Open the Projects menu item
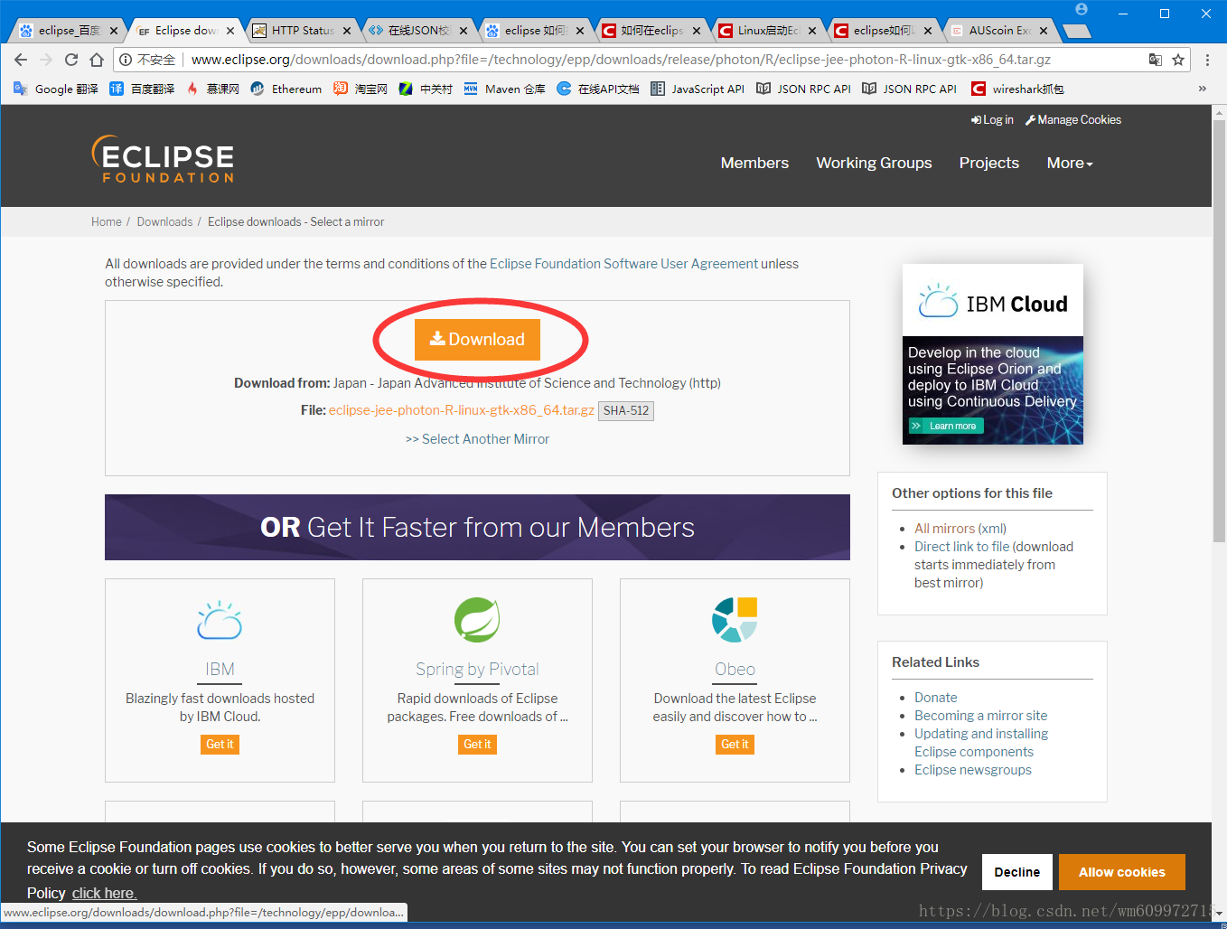Screen dimensions: 1227x929 pyautogui.click(x=988, y=163)
